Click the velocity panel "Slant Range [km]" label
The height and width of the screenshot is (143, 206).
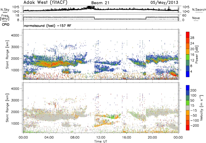[7, 108]
